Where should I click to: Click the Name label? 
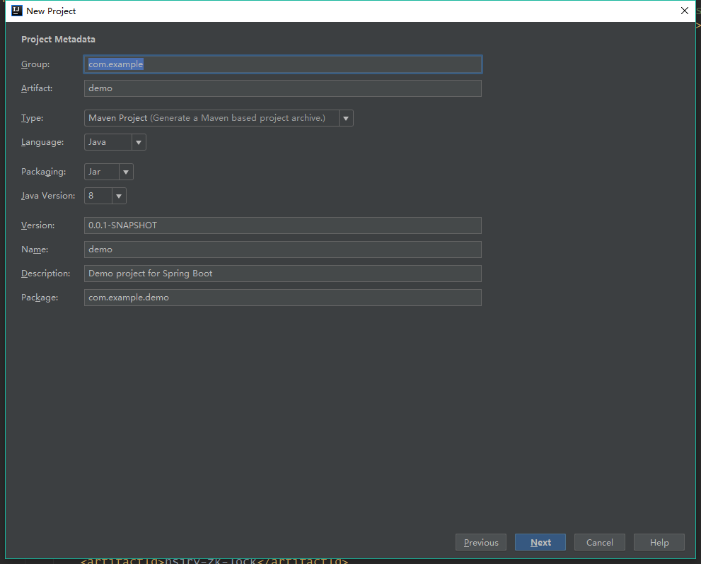(35, 249)
